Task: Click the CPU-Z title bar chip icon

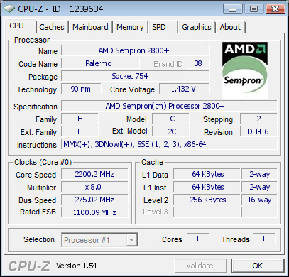Action: tap(9, 9)
